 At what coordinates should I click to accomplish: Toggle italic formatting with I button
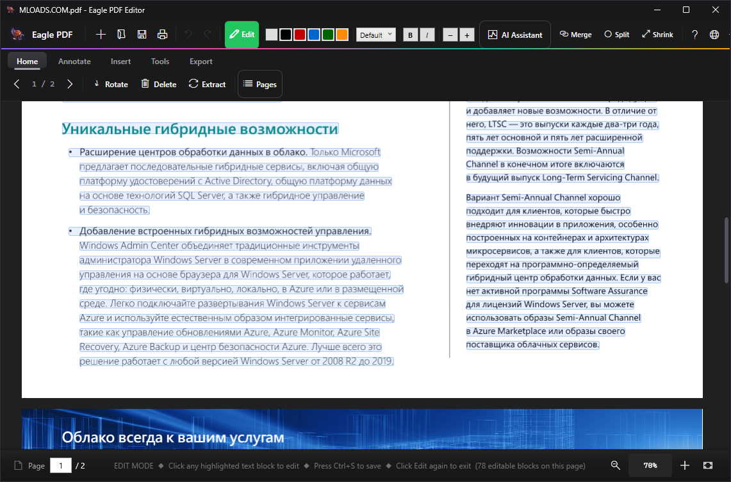pyautogui.click(x=427, y=35)
